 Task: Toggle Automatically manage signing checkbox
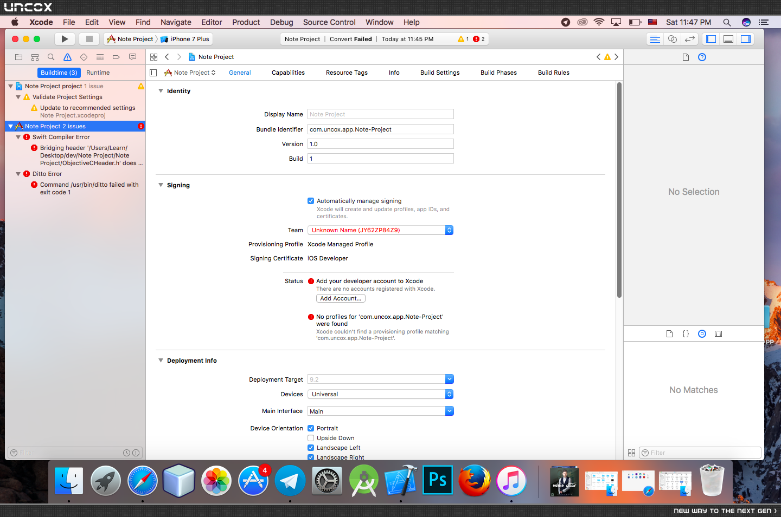[311, 201]
